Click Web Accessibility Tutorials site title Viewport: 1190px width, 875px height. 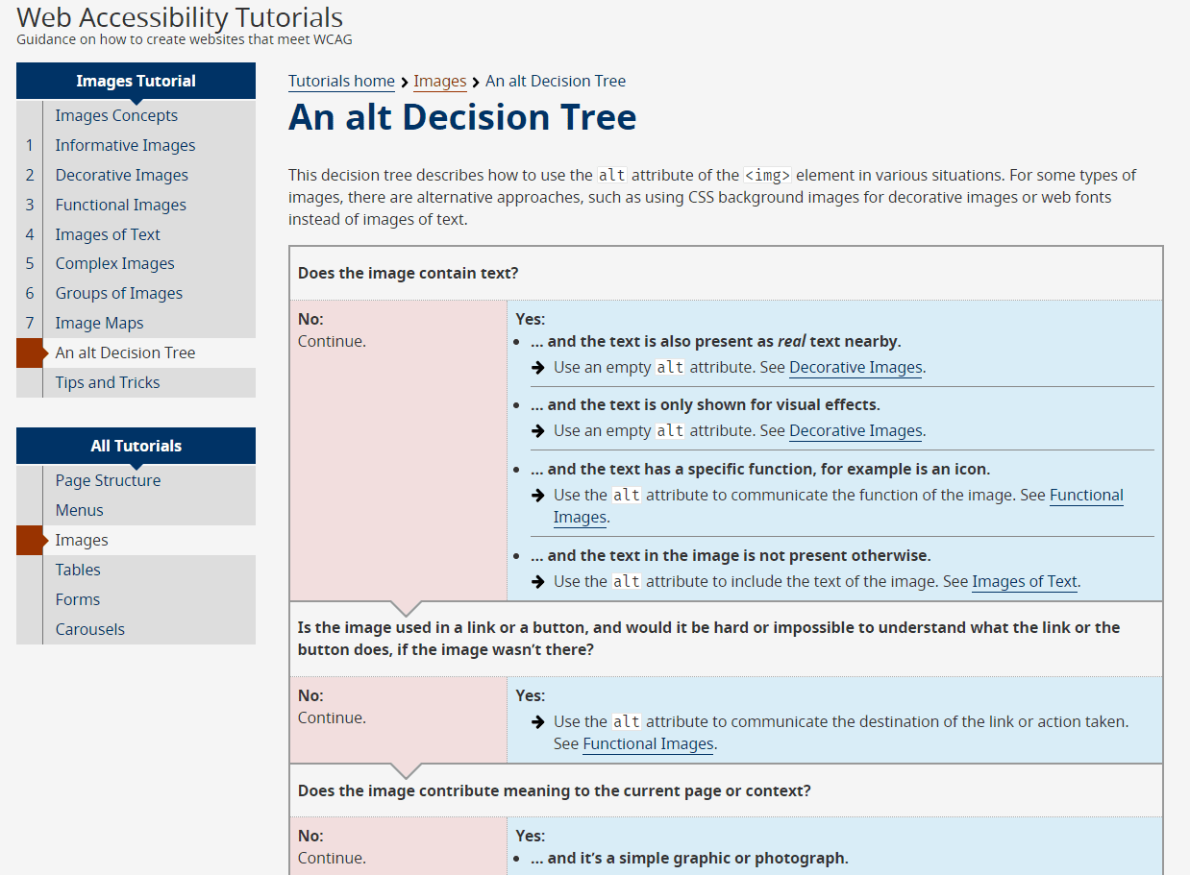coord(180,17)
